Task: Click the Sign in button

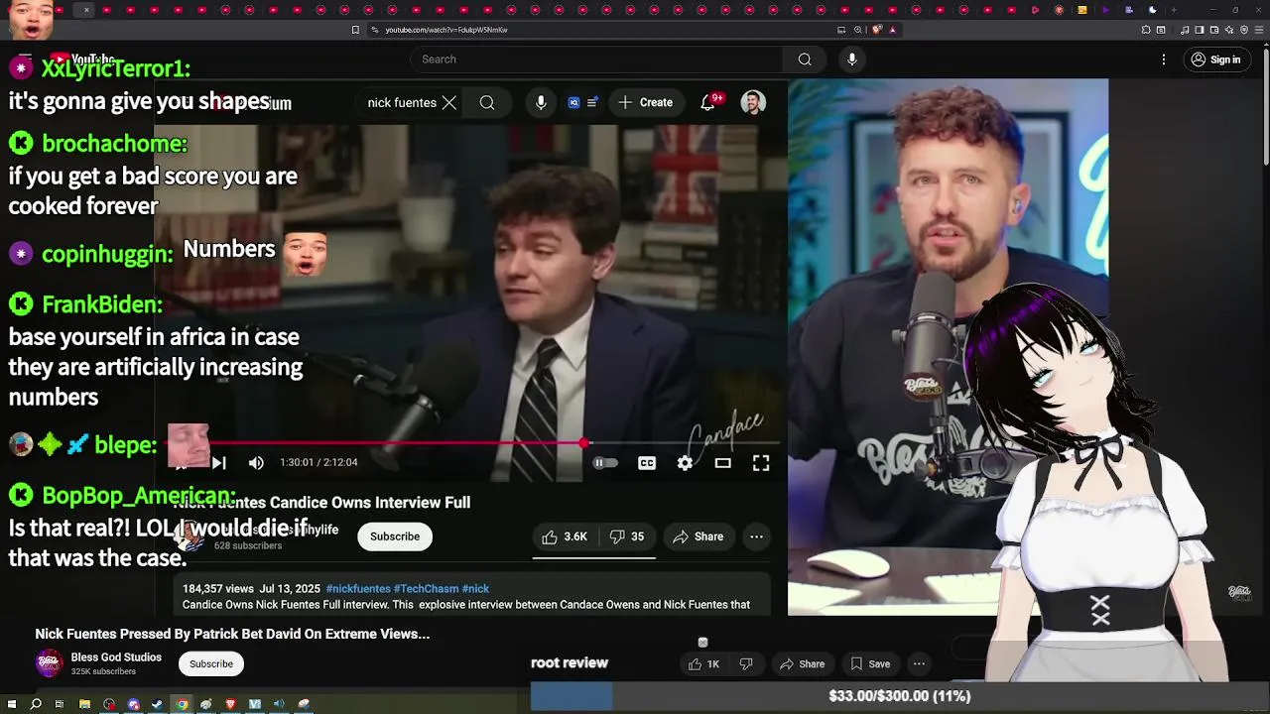Action: (1215, 59)
